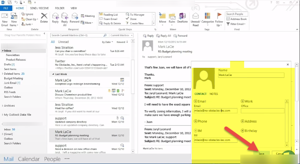Click Reply All in the ribbon

[65, 20]
